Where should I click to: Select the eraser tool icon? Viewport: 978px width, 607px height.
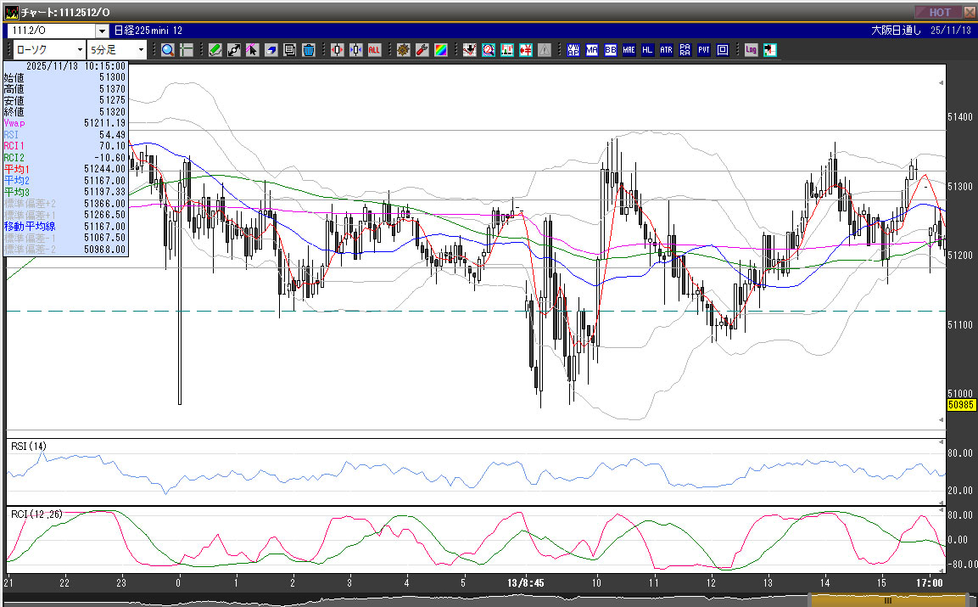(x=271, y=50)
